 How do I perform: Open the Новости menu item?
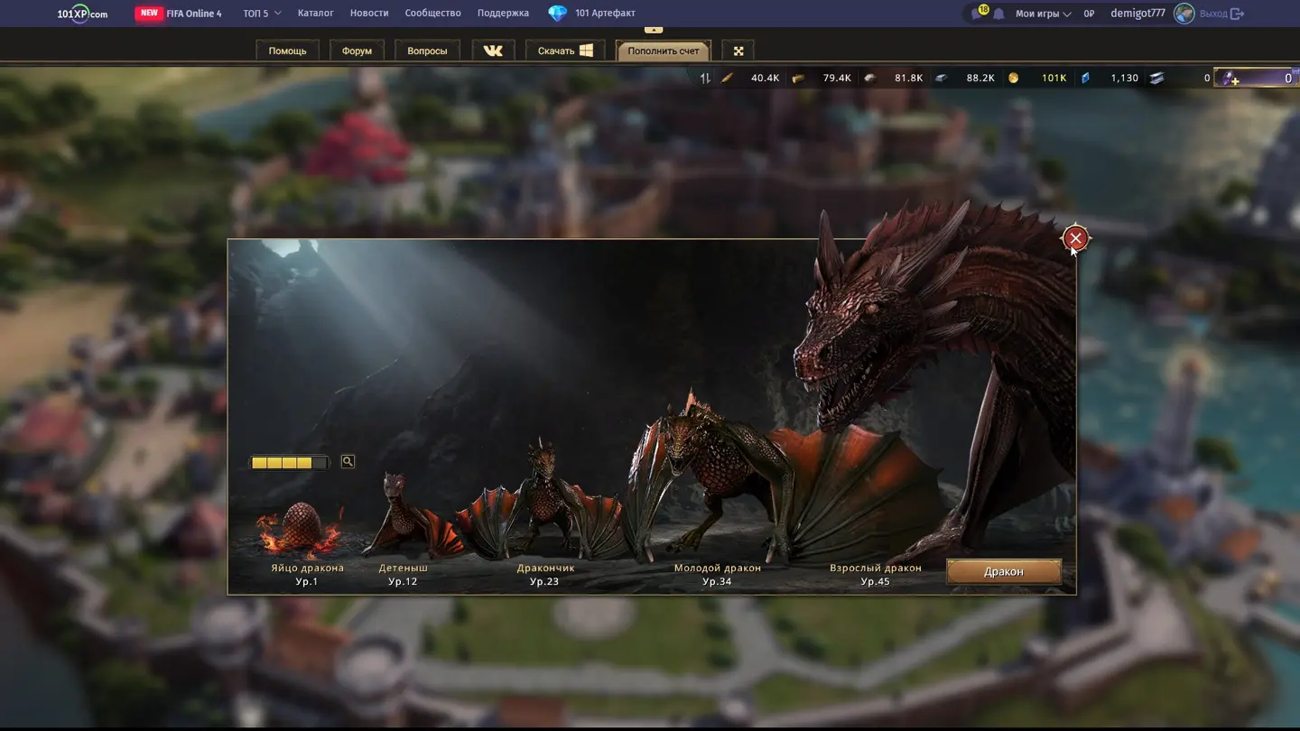pyautogui.click(x=369, y=14)
